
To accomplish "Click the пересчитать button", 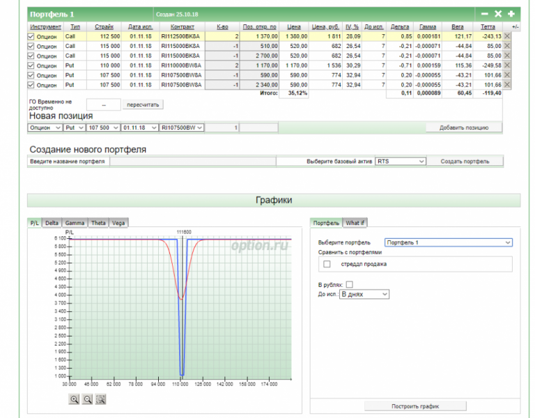I will [x=143, y=105].
